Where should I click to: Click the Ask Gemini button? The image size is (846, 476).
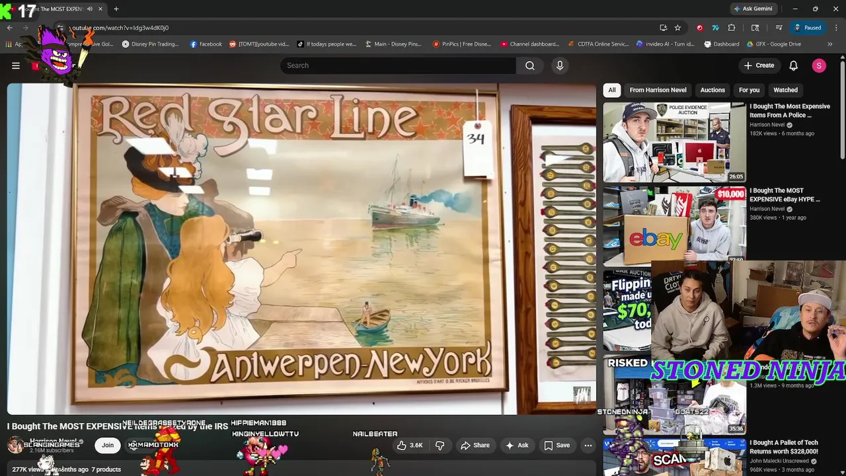coord(752,9)
